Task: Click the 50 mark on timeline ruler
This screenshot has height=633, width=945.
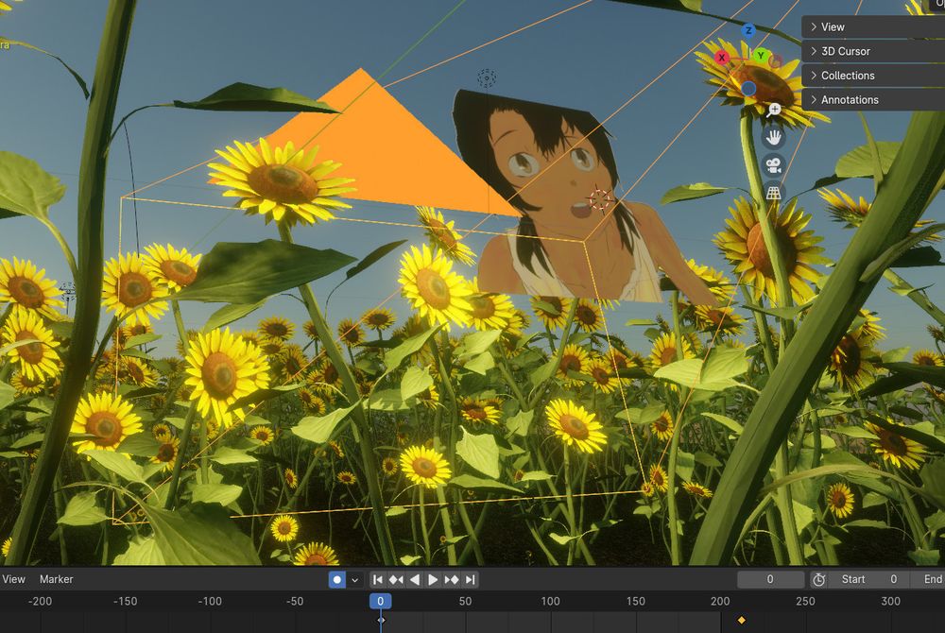Action: coord(465,601)
